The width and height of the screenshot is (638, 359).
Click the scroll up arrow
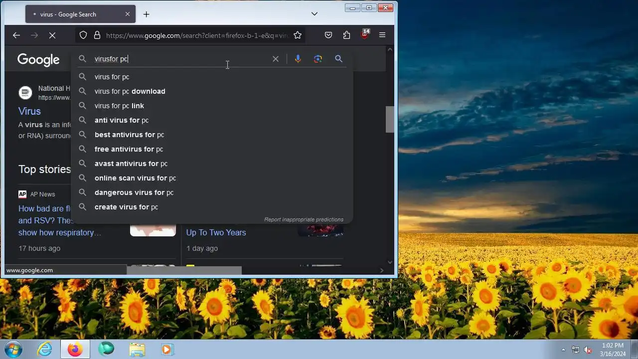tap(390, 49)
